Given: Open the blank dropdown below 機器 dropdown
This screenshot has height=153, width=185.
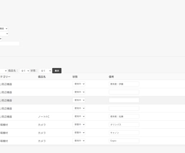Looking at the screenshot, I should click(4, 33).
